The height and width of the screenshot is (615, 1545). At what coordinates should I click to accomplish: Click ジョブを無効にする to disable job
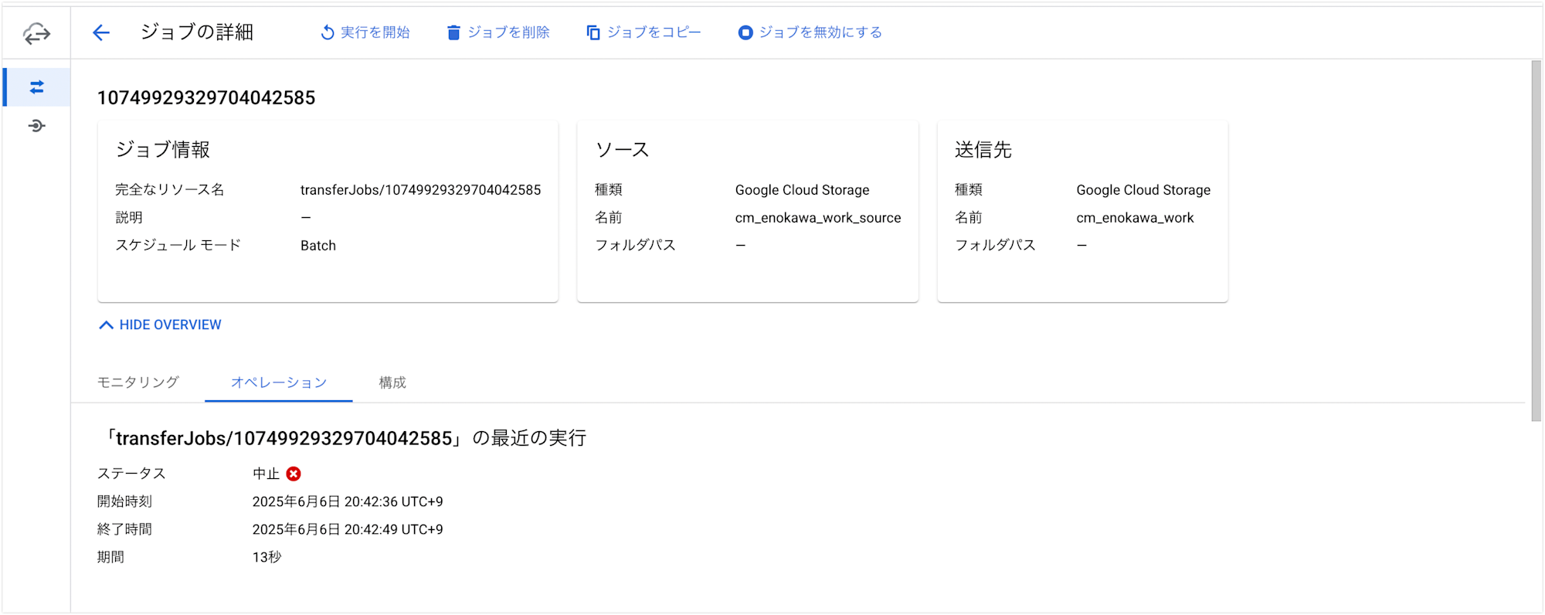click(810, 32)
